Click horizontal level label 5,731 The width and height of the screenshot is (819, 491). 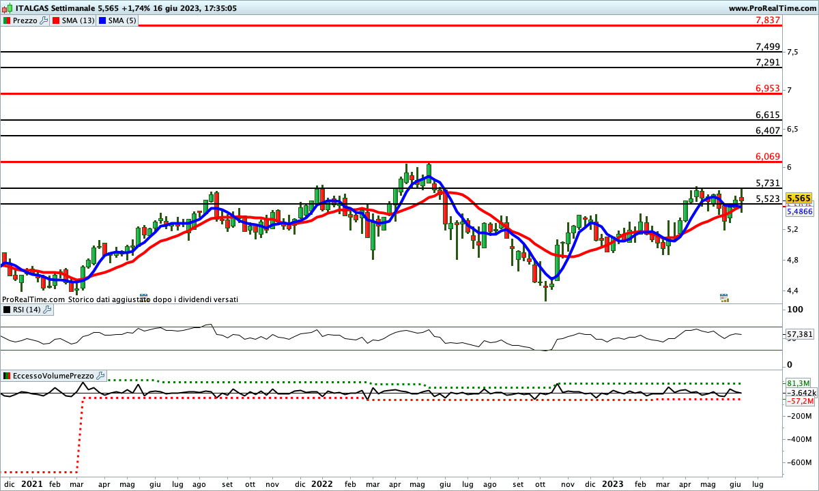(768, 183)
